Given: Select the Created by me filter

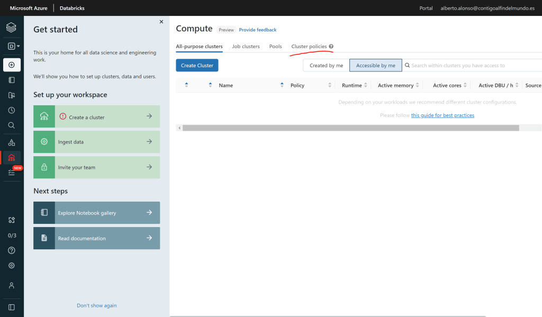Looking at the screenshot, I should (326, 66).
